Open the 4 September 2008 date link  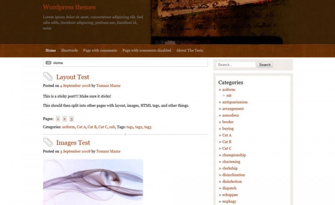(75, 86)
